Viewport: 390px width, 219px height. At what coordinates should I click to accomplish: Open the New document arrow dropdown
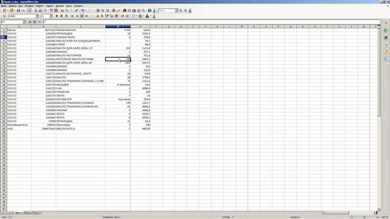point(8,10)
